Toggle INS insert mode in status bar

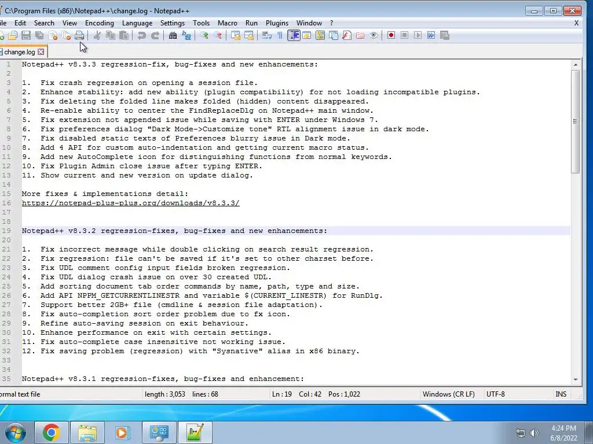561,394
